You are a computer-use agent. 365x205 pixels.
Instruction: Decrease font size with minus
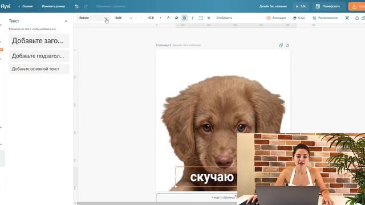click(141, 18)
